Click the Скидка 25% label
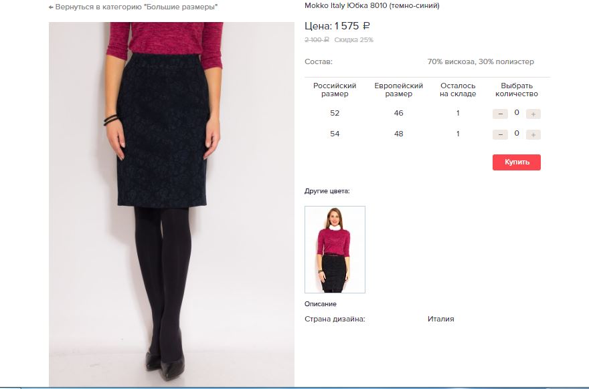The image size is (589, 389). (x=354, y=39)
